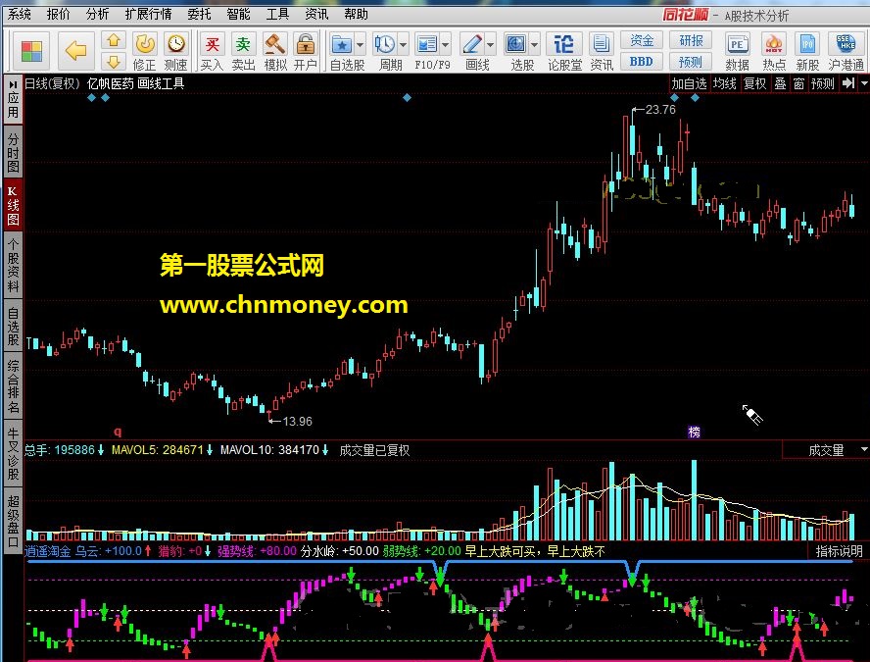Screen dimensions: 870x662
Task: Switch to 个股资料 sidebar tab
Action: (13, 265)
